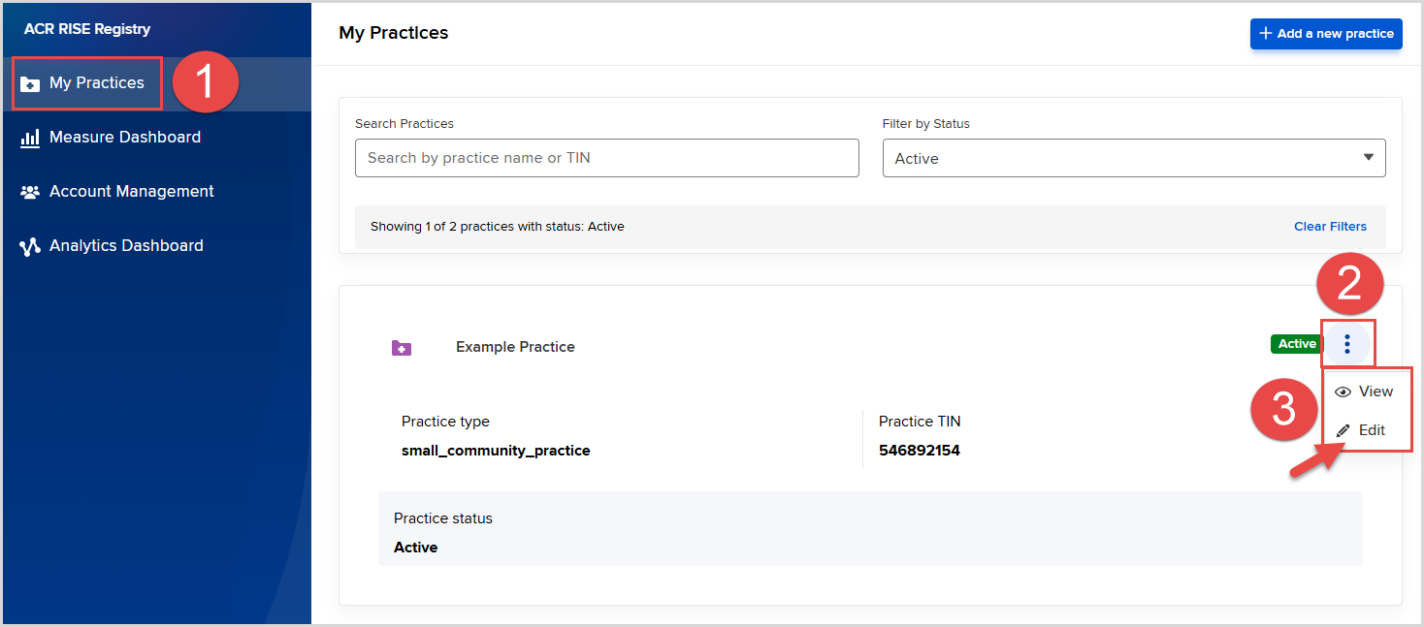The width and height of the screenshot is (1424, 627).
Task: Select Edit from the practice menu
Action: click(x=1372, y=430)
